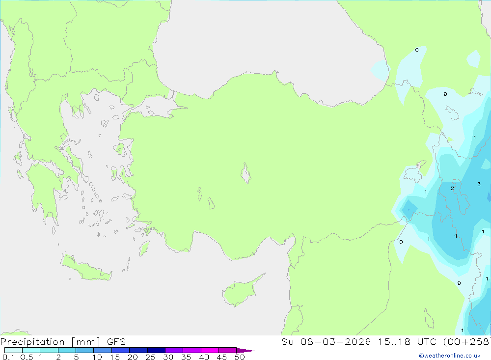This screenshot has height=360, width=491.
Task: Click the 5–10 mm legend color box
Action: 85,350
